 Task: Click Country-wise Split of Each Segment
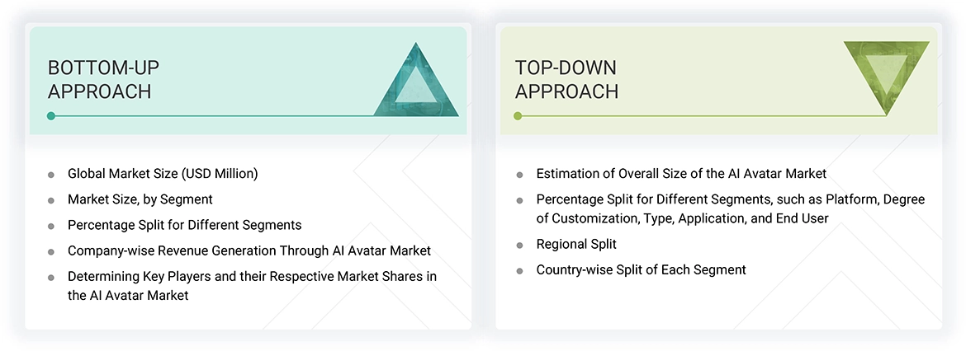[641, 270]
